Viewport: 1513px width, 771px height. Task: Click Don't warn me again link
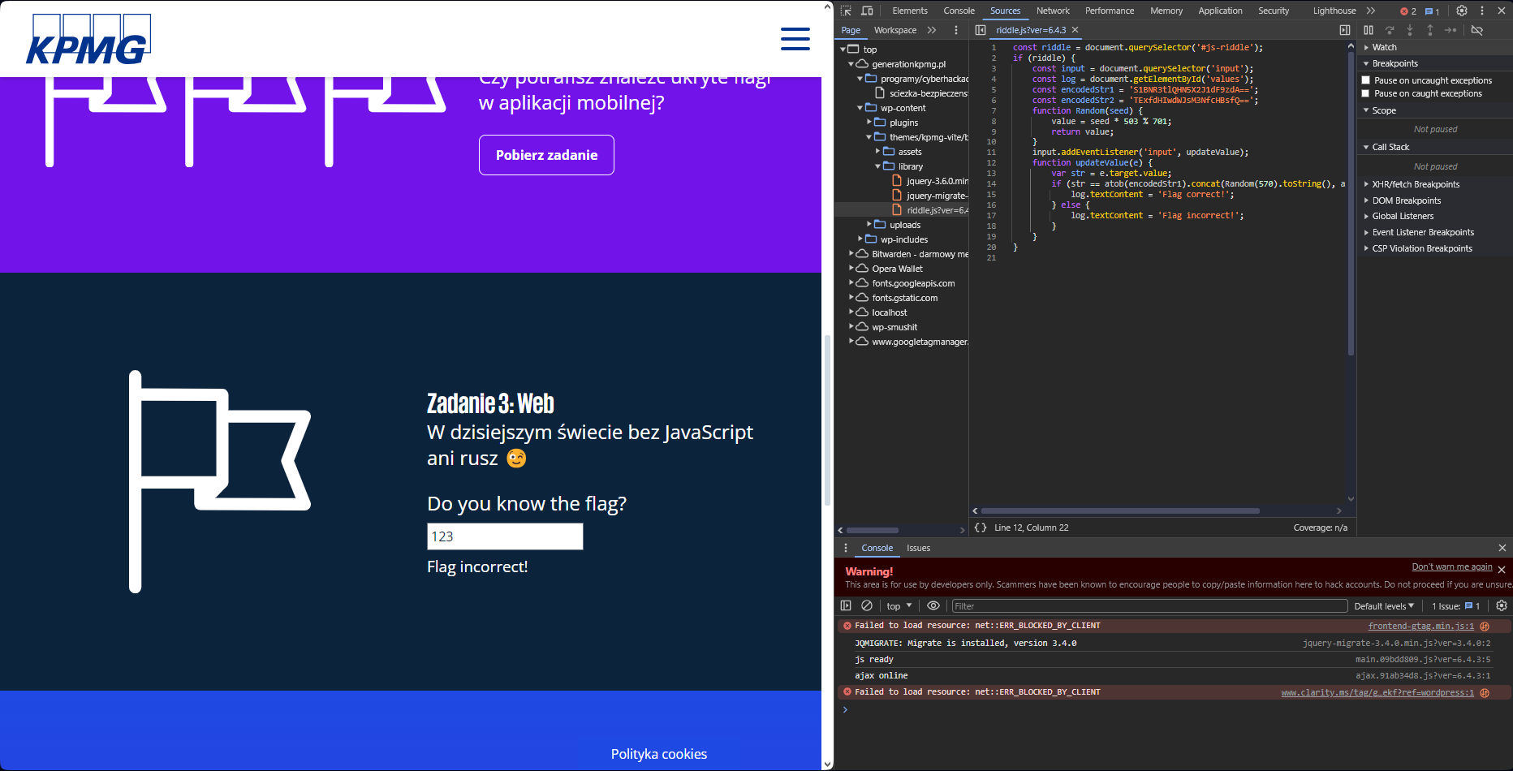1452,566
